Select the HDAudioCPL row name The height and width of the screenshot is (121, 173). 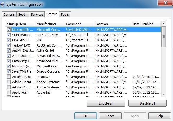click(x=21, y=40)
